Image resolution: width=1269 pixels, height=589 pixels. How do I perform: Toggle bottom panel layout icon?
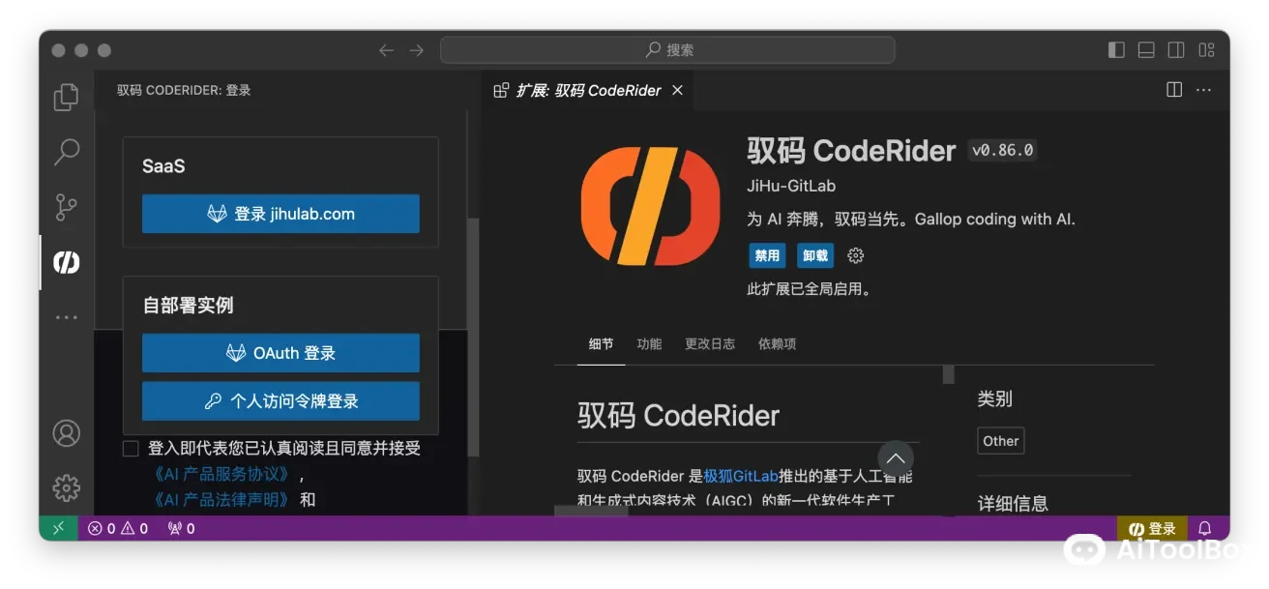click(x=1146, y=50)
